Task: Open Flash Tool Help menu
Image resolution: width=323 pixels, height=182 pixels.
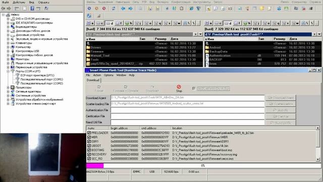Action: 132,75
